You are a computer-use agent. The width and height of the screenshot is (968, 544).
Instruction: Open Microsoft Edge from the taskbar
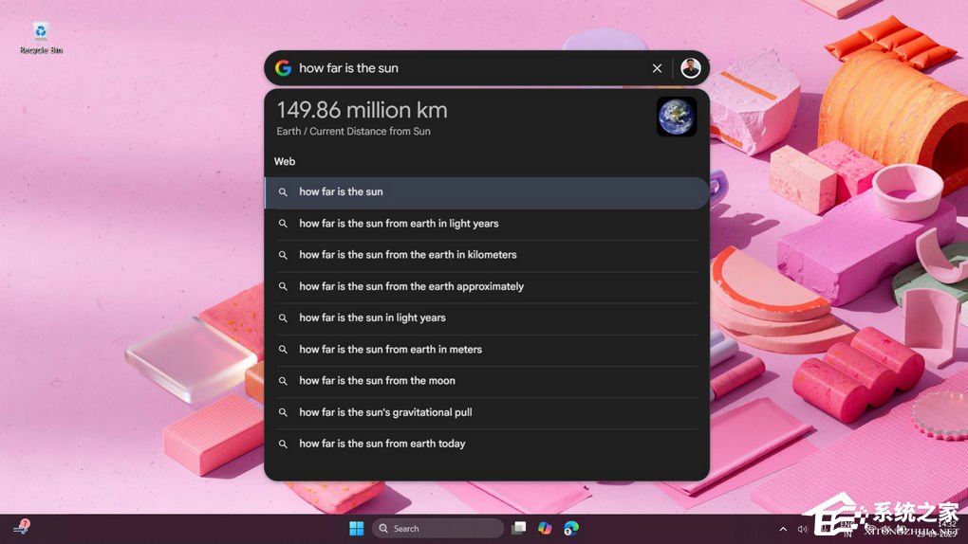click(x=571, y=529)
